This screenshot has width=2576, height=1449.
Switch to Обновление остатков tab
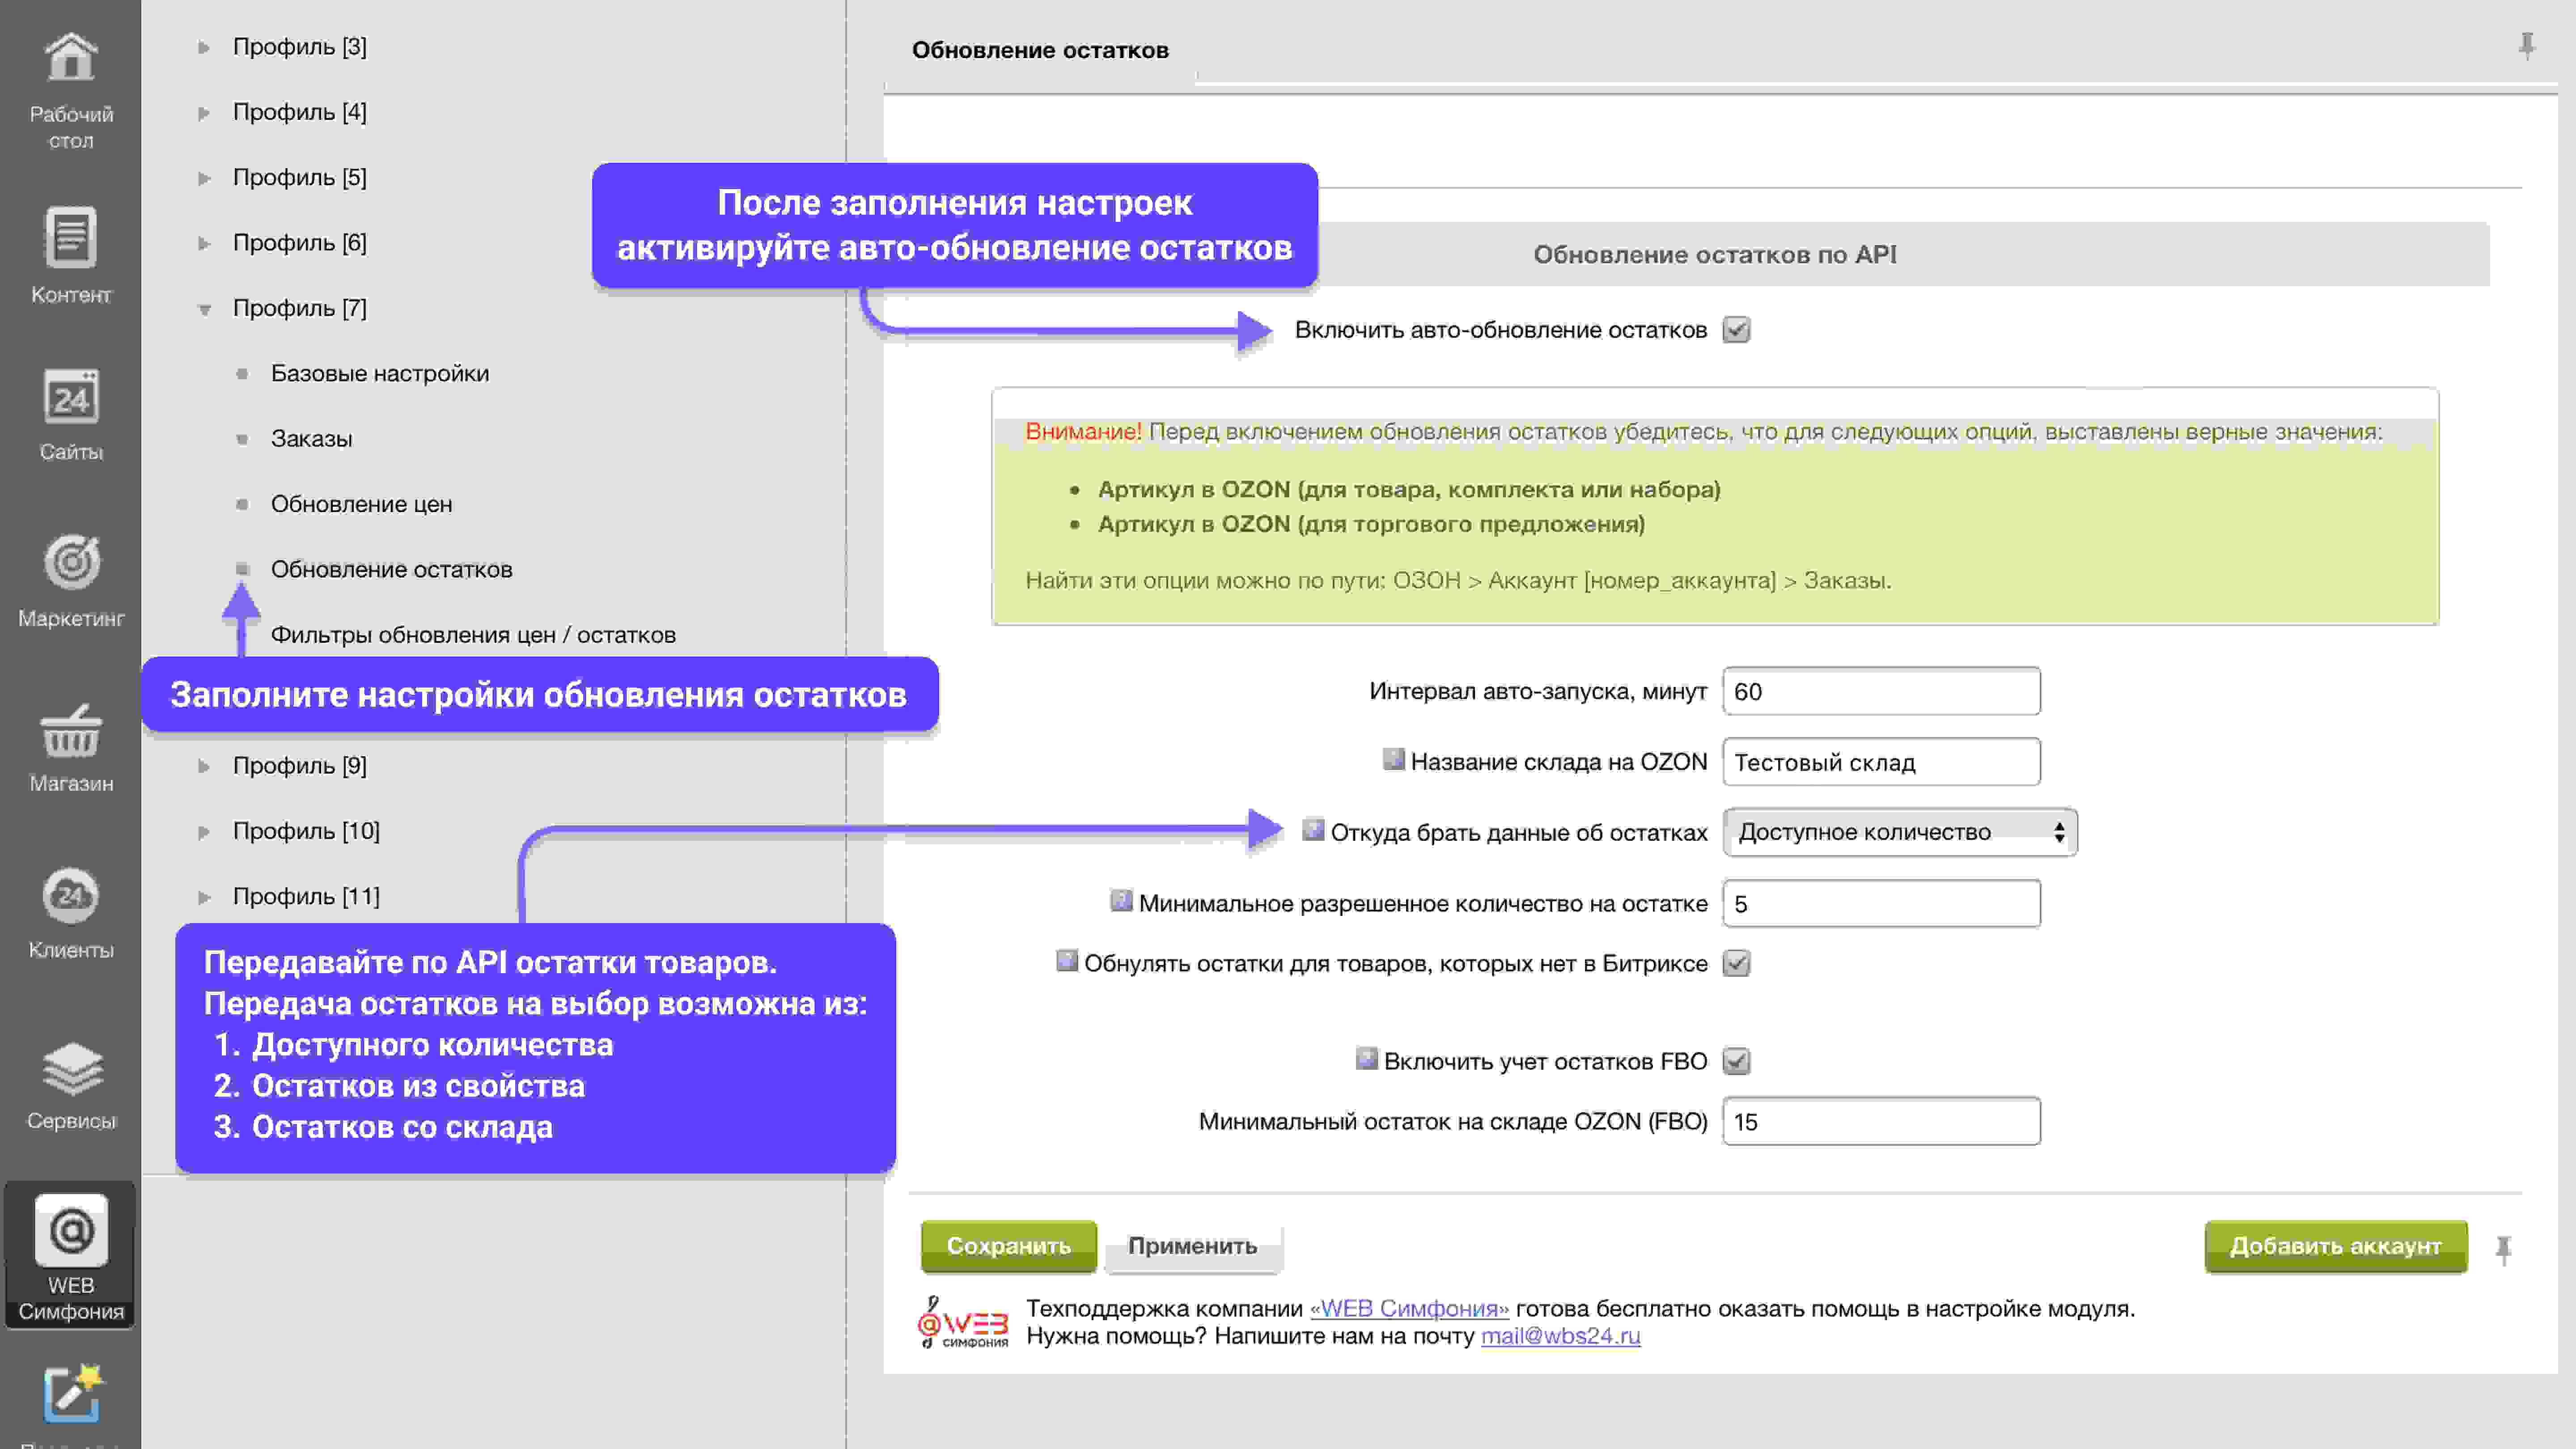pos(1040,50)
